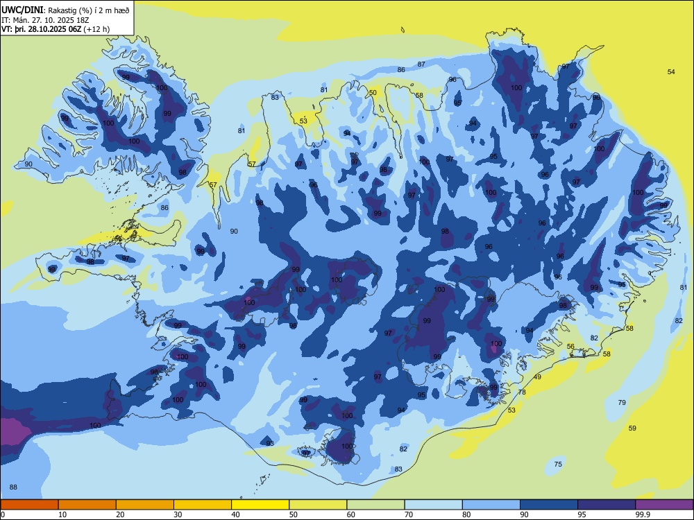
Task: Click the 'UWC/DINI' title text
Action: [x=22, y=10]
